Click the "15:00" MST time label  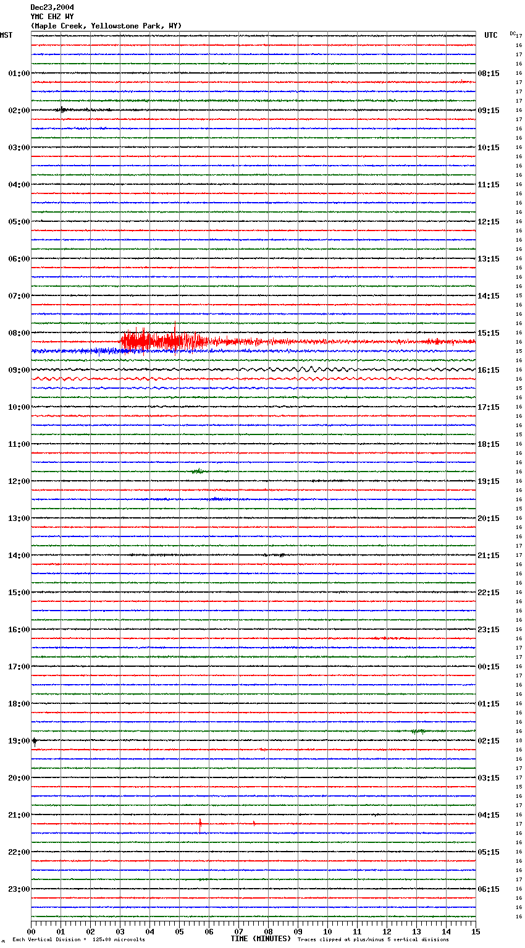(x=19, y=593)
